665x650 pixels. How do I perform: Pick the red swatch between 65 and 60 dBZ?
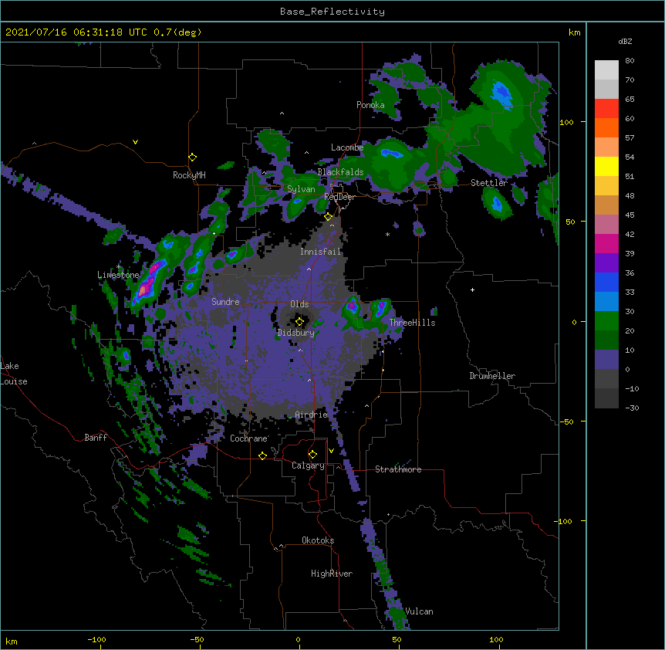point(606,109)
